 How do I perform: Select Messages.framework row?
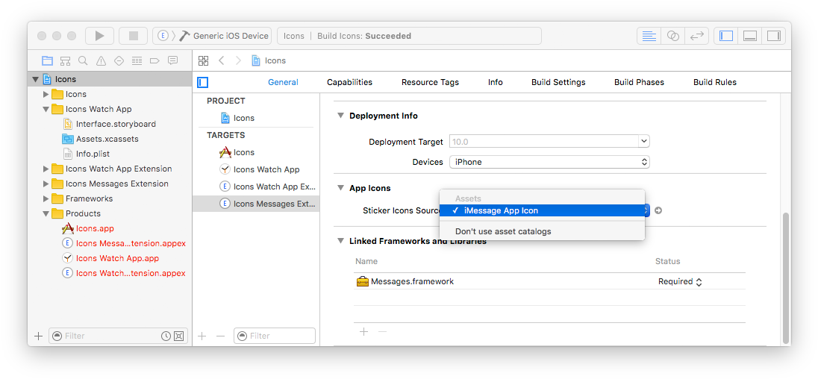click(549, 281)
